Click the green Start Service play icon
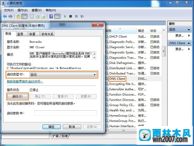The width and height of the screenshot is (194, 146). tap(65, 16)
